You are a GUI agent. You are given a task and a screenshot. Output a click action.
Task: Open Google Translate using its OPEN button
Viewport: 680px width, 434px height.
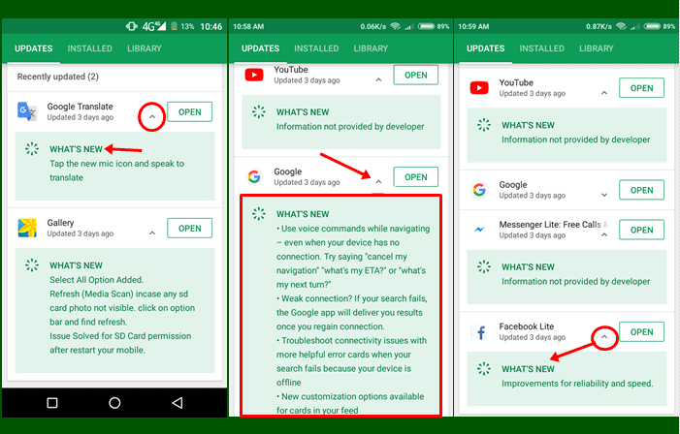190,112
